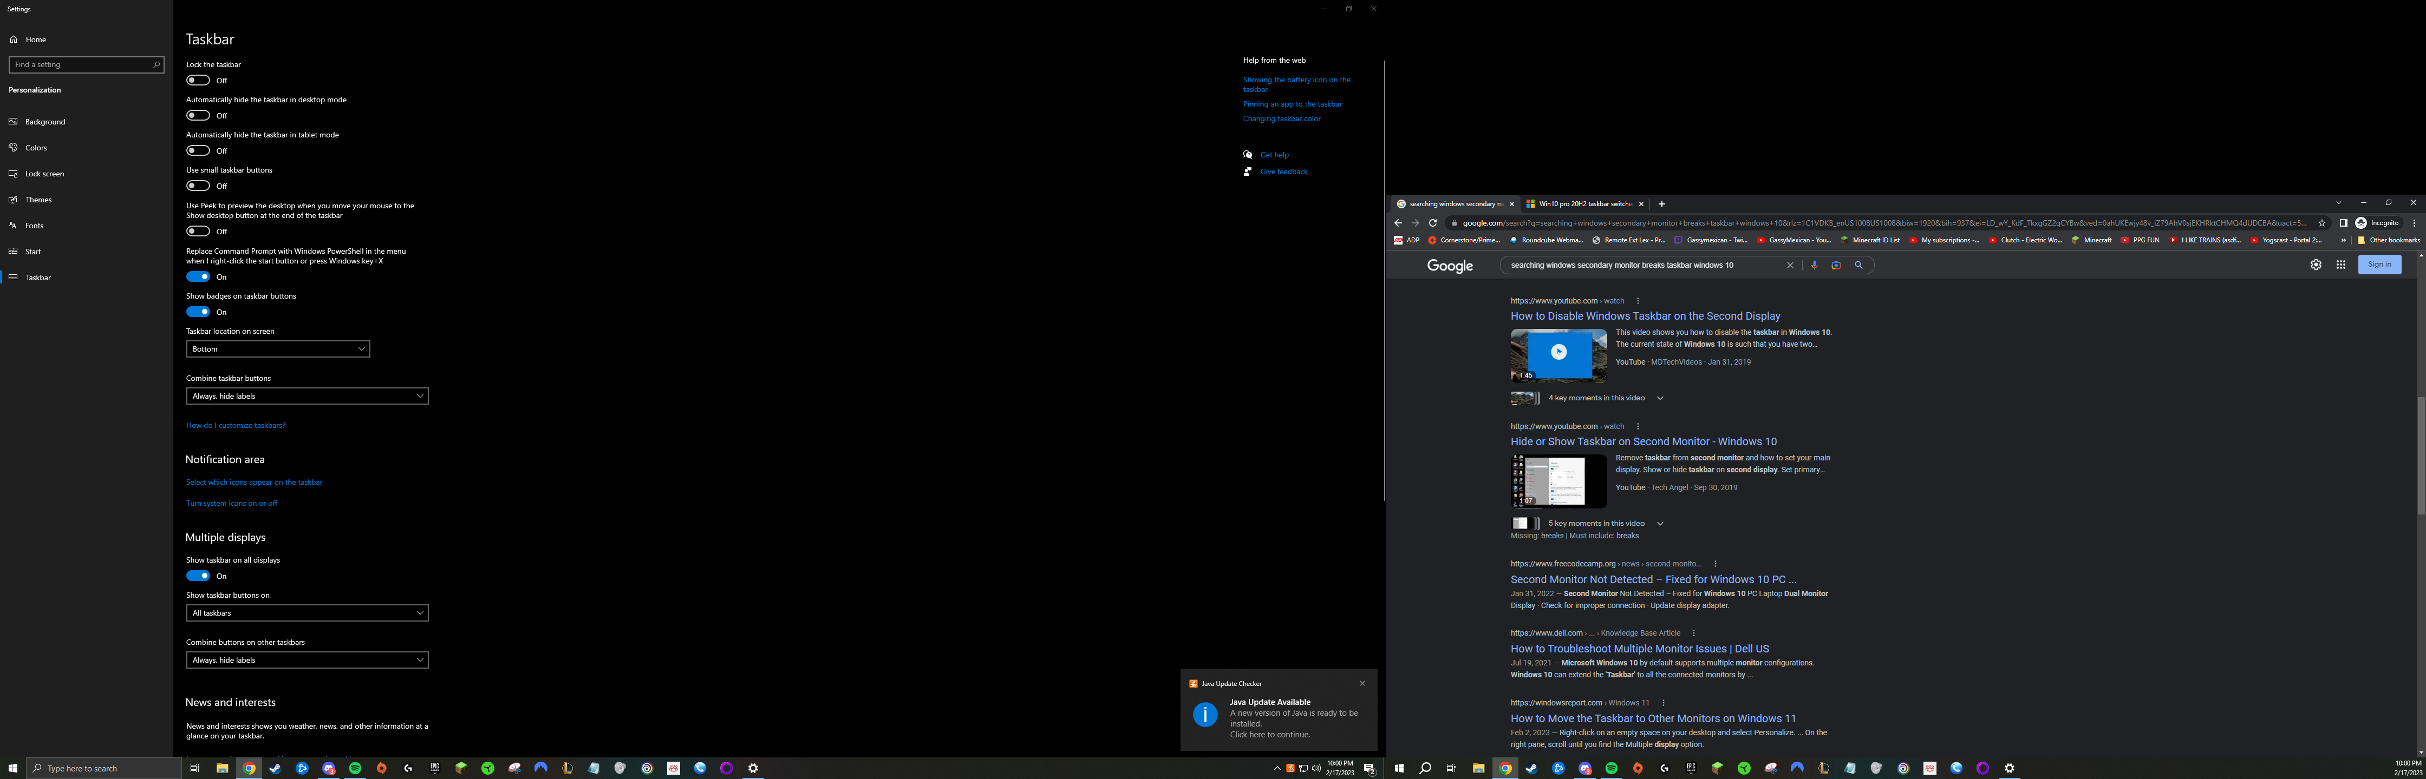Open Discord on the left taskbar
The height and width of the screenshot is (779, 2426).
329,768
